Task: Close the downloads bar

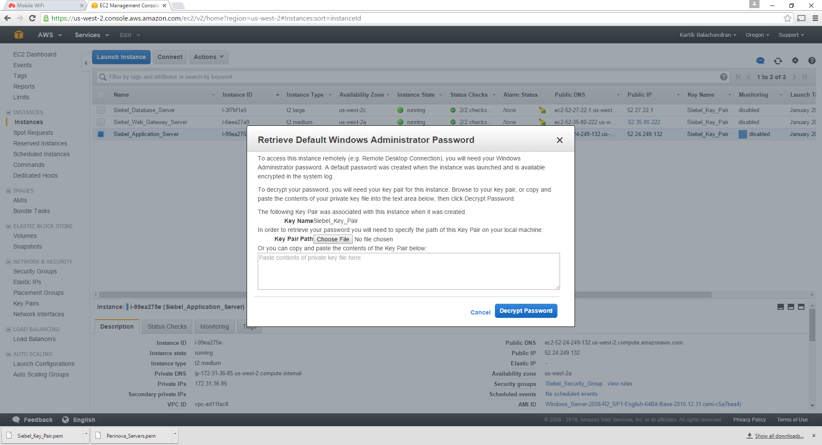Action: pos(814,436)
